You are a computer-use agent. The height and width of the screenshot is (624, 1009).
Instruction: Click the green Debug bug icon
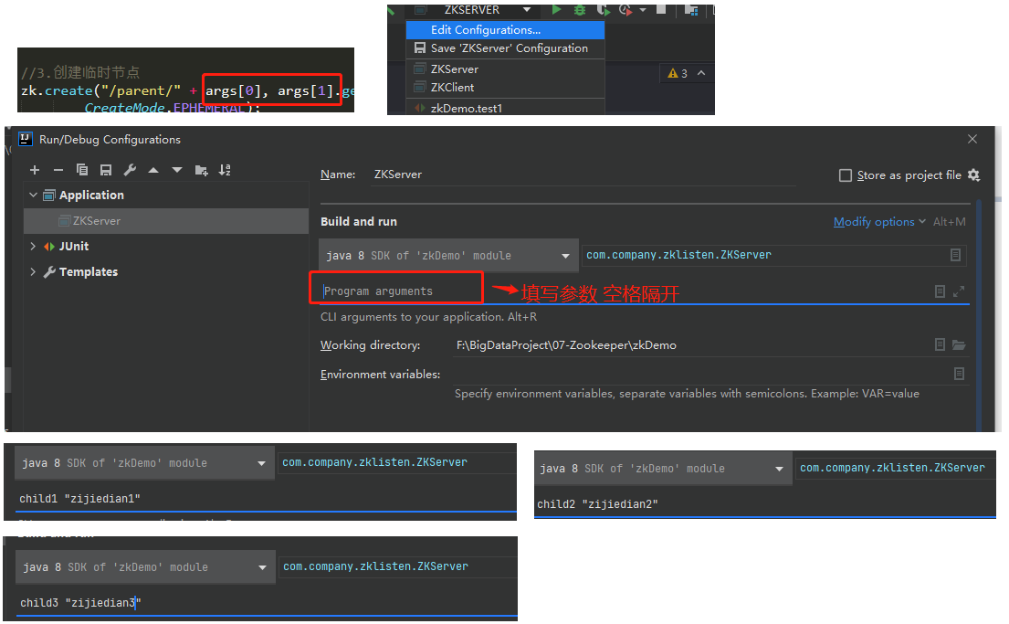pyautogui.click(x=579, y=10)
